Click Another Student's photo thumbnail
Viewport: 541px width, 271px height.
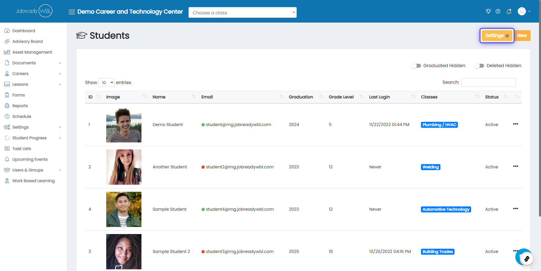coord(124,167)
